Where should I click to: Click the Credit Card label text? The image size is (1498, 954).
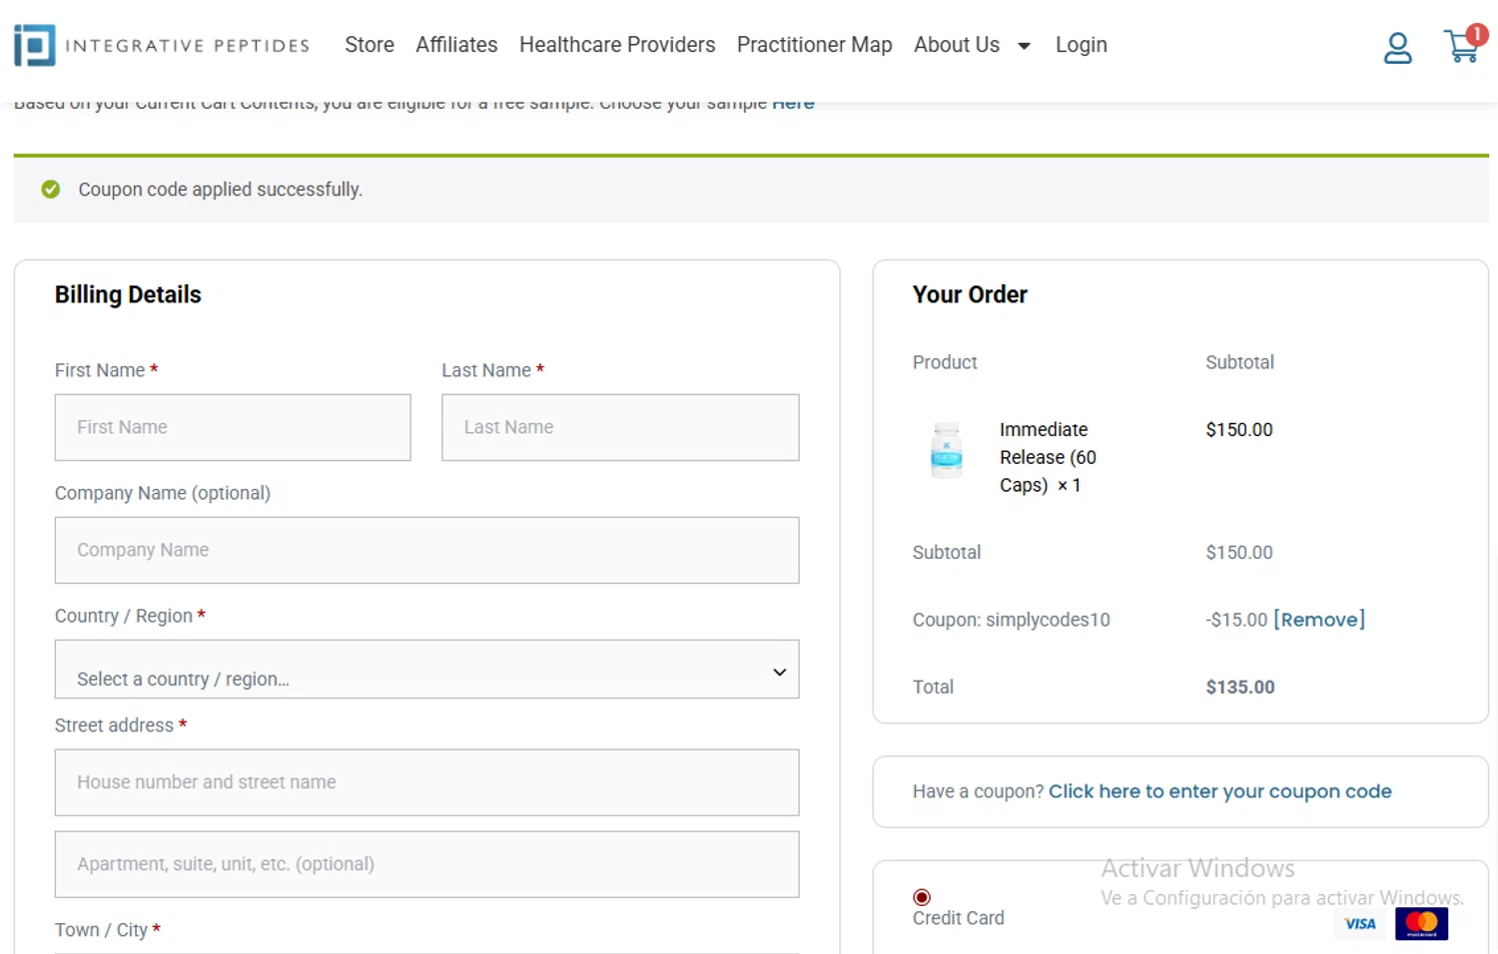[958, 918]
